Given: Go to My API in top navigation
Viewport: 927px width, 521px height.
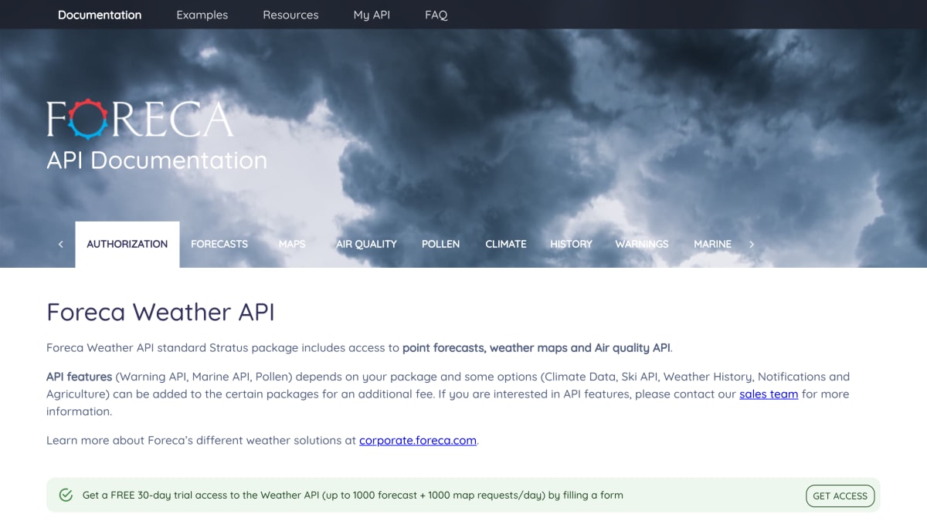Looking at the screenshot, I should click(372, 15).
